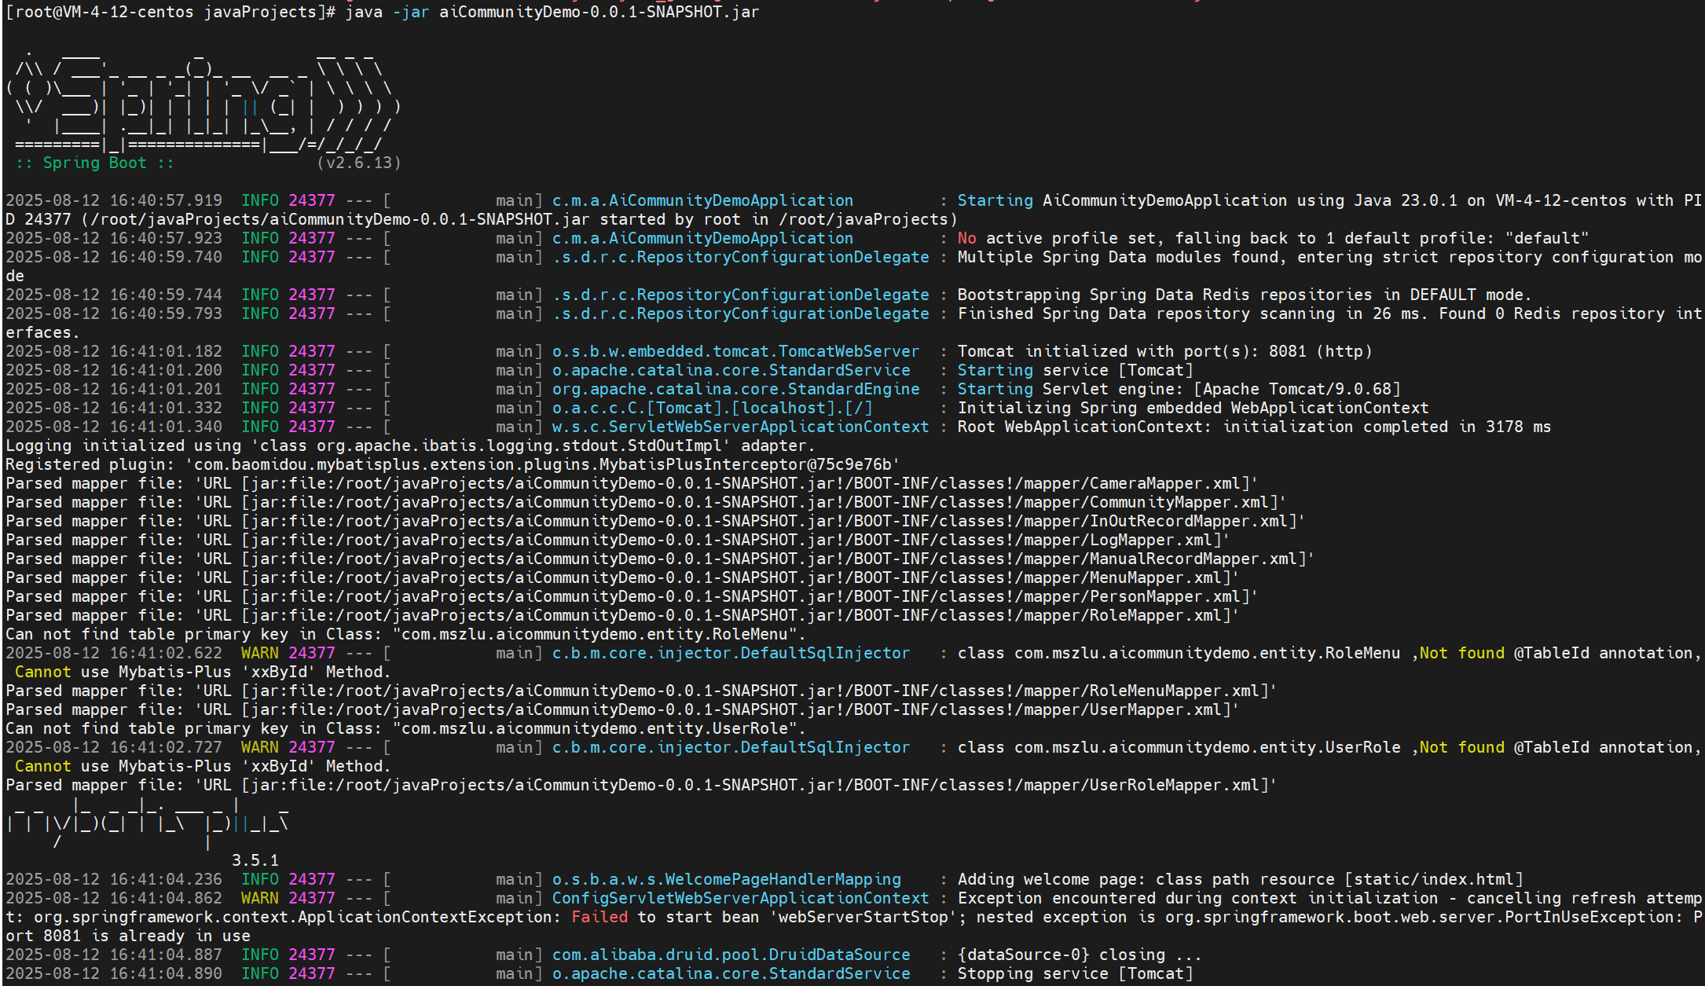Image resolution: width=1705 pixels, height=986 pixels.
Task: Click the green ':: Spring Boot ::' text
Action: [94, 163]
